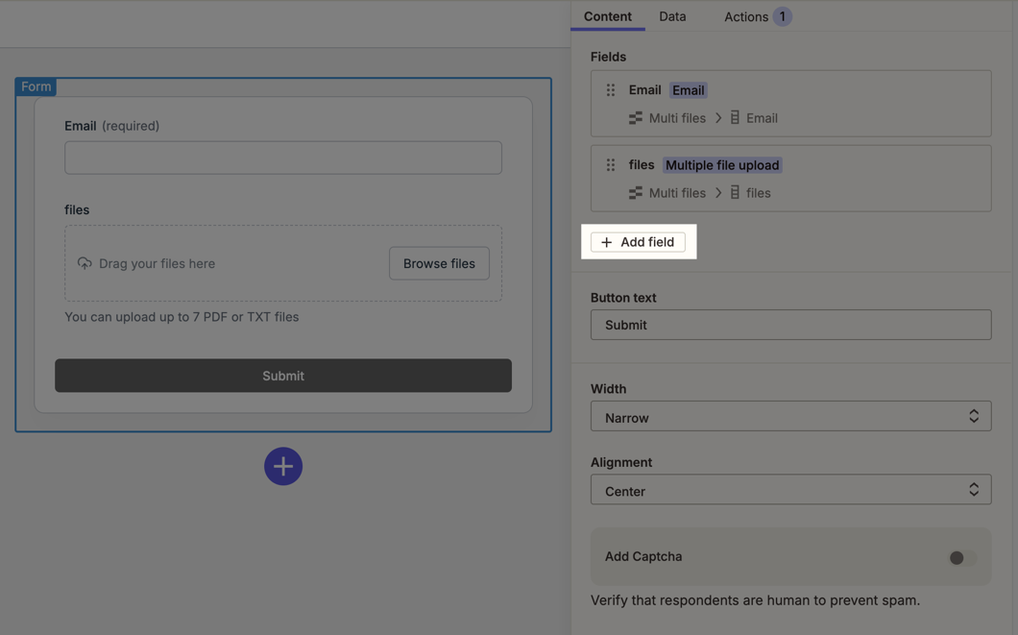The height and width of the screenshot is (635, 1018).
Task: Select the Content tab
Action: click(x=608, y=16)
